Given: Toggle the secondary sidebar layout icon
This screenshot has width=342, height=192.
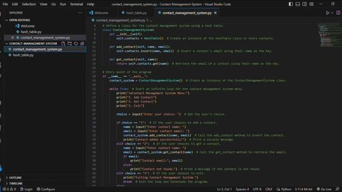Looking at the screenshot, I should (x=305, y=4).
